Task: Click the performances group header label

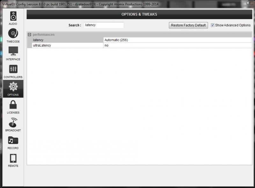Action: (44, 34)
